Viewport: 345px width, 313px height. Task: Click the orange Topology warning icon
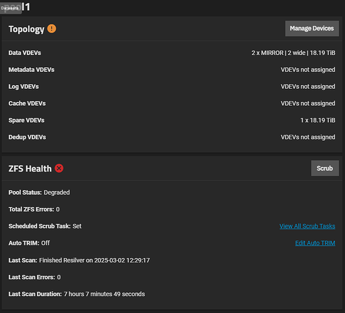tap(52, 29)
